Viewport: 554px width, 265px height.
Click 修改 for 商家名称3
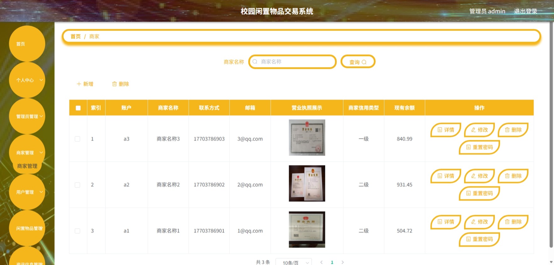pyautogui.click(x=480, y=130)
